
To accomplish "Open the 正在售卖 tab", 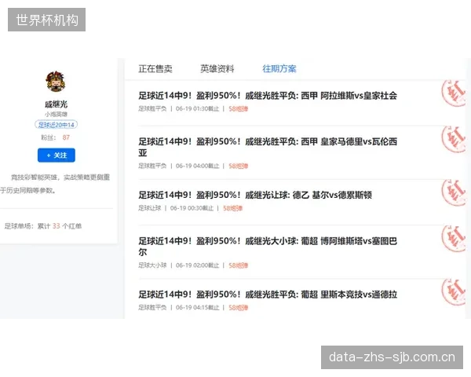I will click(x=155, y=69).
